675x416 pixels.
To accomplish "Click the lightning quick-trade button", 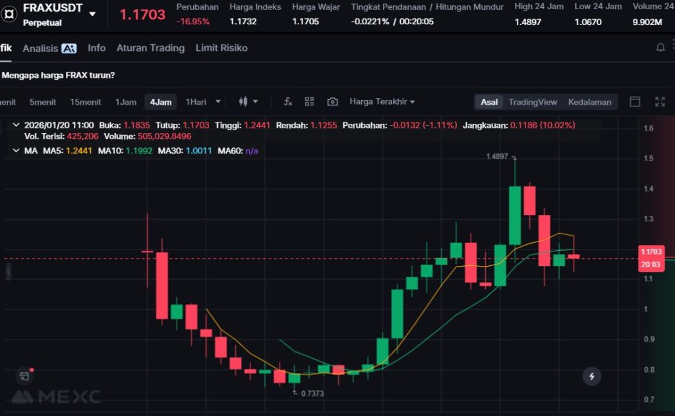I will (591, 377).
